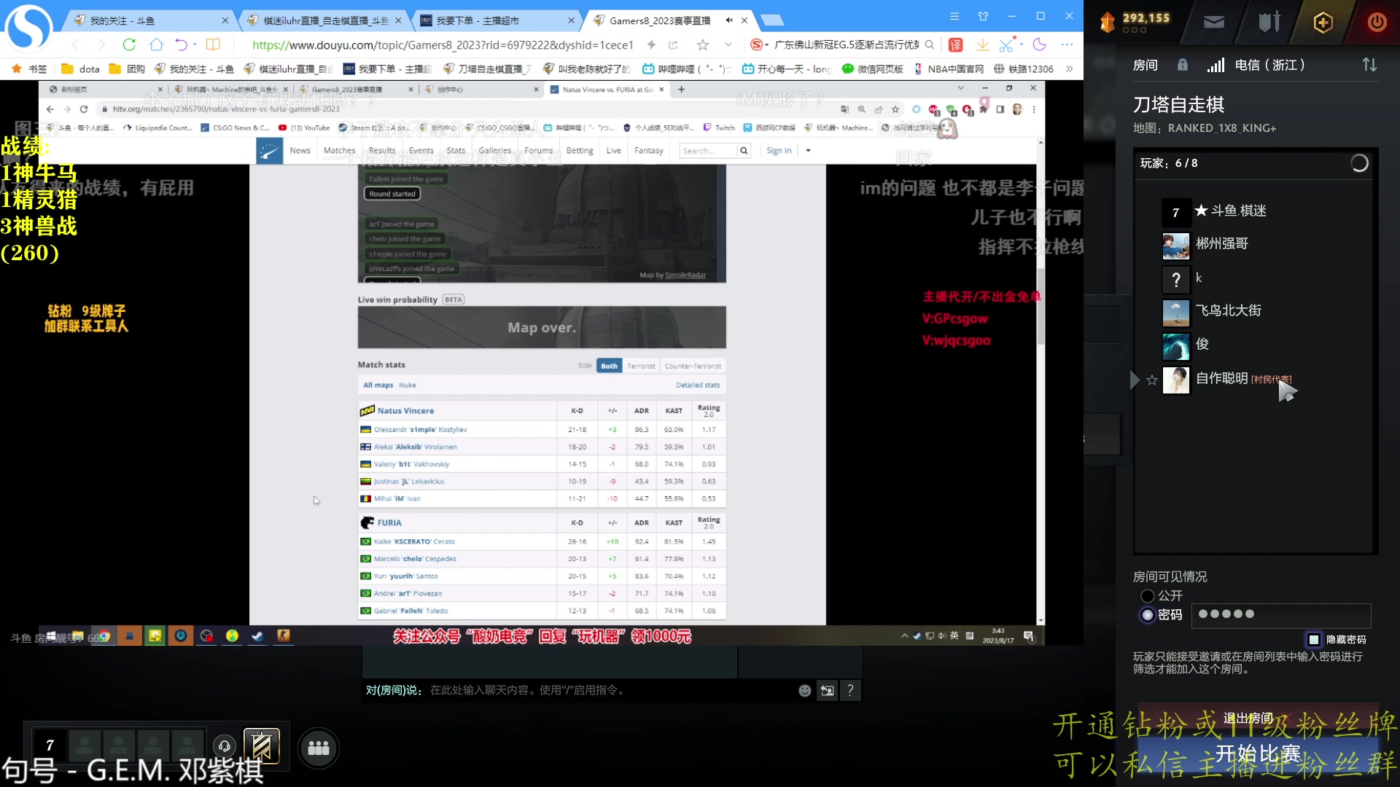Open the Dota mail inbox icon
This screenshot has height=787, width=1400.
1214,23
